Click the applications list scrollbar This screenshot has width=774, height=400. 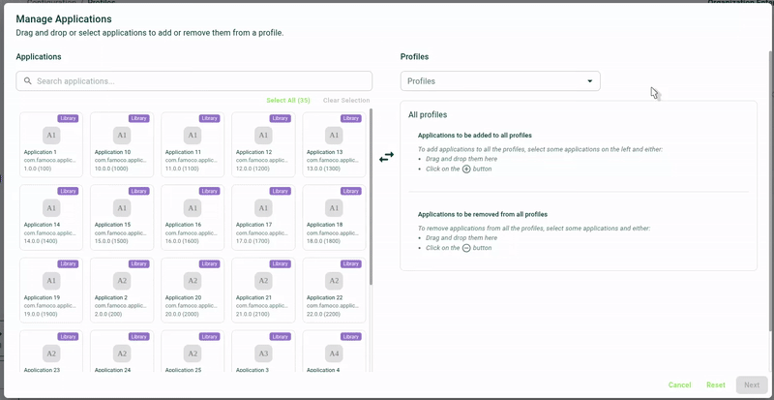(371, 197)
